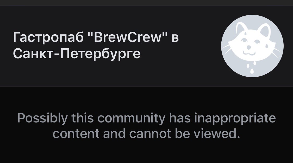Select the inappropriate content warning message

(146, 126)
